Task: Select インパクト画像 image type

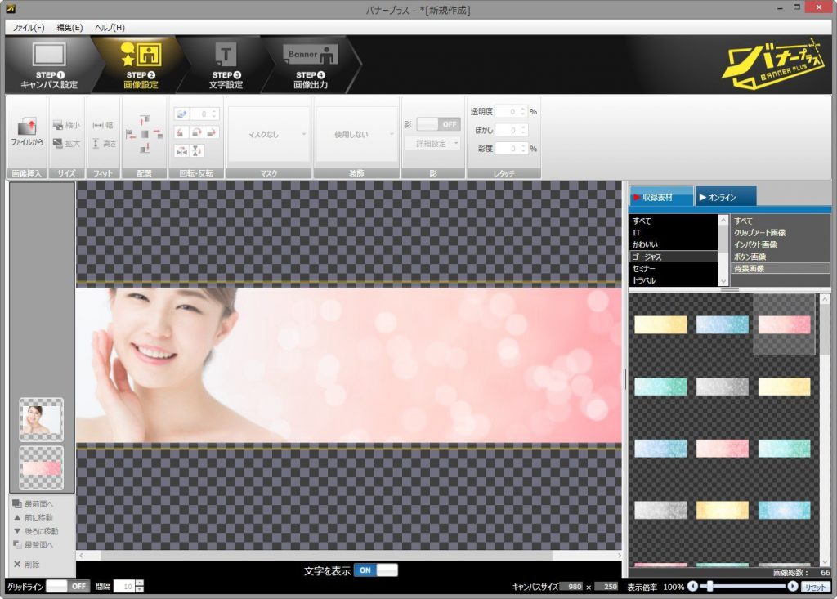Action: coord(781,244)
